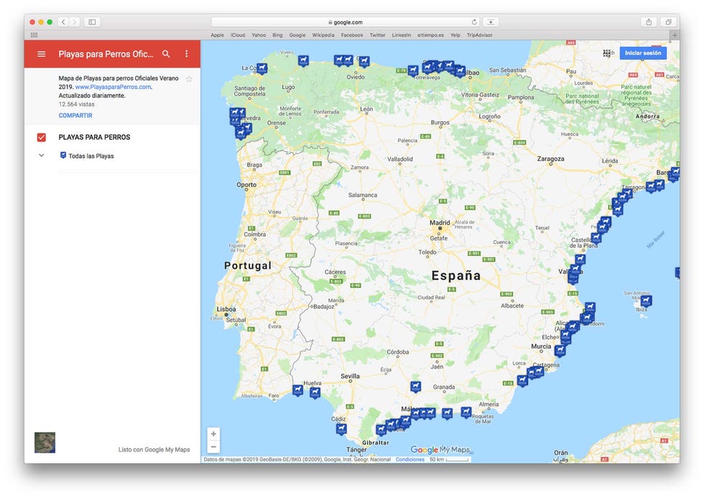
Task: Open the favorites grid icon
Action: coord(34,35)
